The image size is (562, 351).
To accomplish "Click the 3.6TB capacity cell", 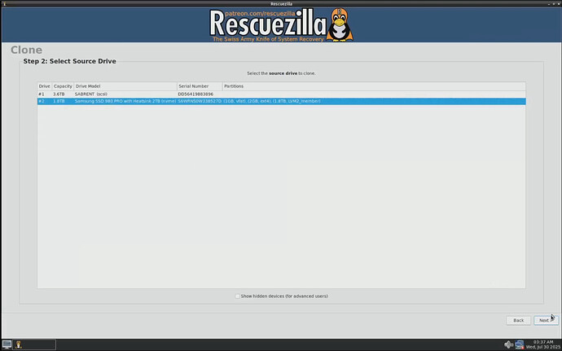I will click(59, 94).
